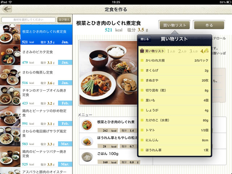Tap the 並び替え sort button
This screenshot has width=232, height=174.
(x=64, y=20)
